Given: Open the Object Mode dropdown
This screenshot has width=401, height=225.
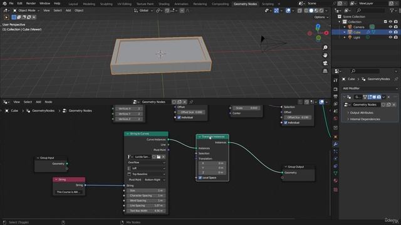Looking at the screenshot, I should 26,11.
